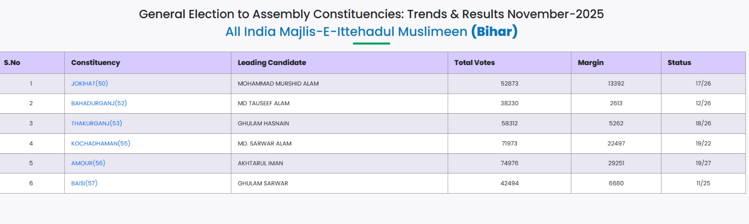Viewport: 749px width, 224px height.
Task: Click the status value 11/25
Action: pyautogui.click(x=703, y=183)
